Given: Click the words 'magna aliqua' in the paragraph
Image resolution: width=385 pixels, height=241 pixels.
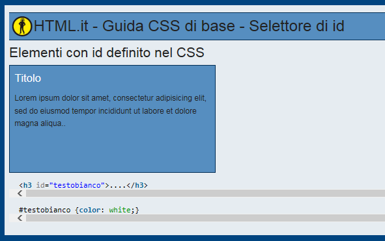Looking at the screenshot, I should tap(38, 123).
